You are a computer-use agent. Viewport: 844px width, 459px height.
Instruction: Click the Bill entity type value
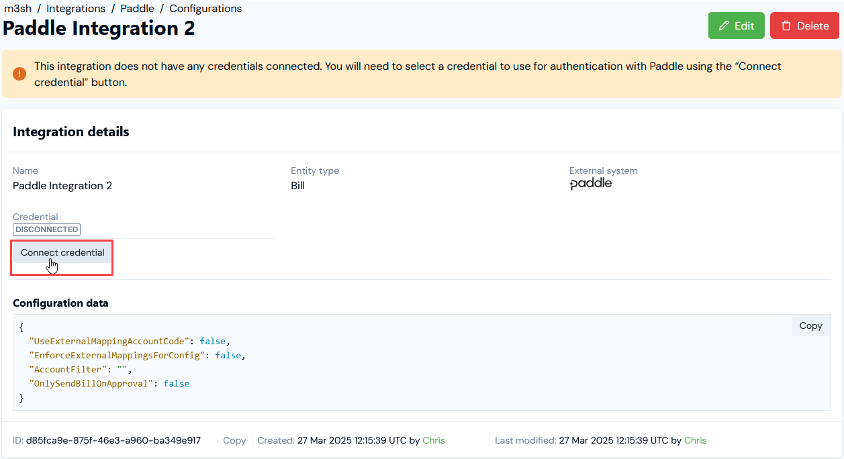click(x=298, y=186)
